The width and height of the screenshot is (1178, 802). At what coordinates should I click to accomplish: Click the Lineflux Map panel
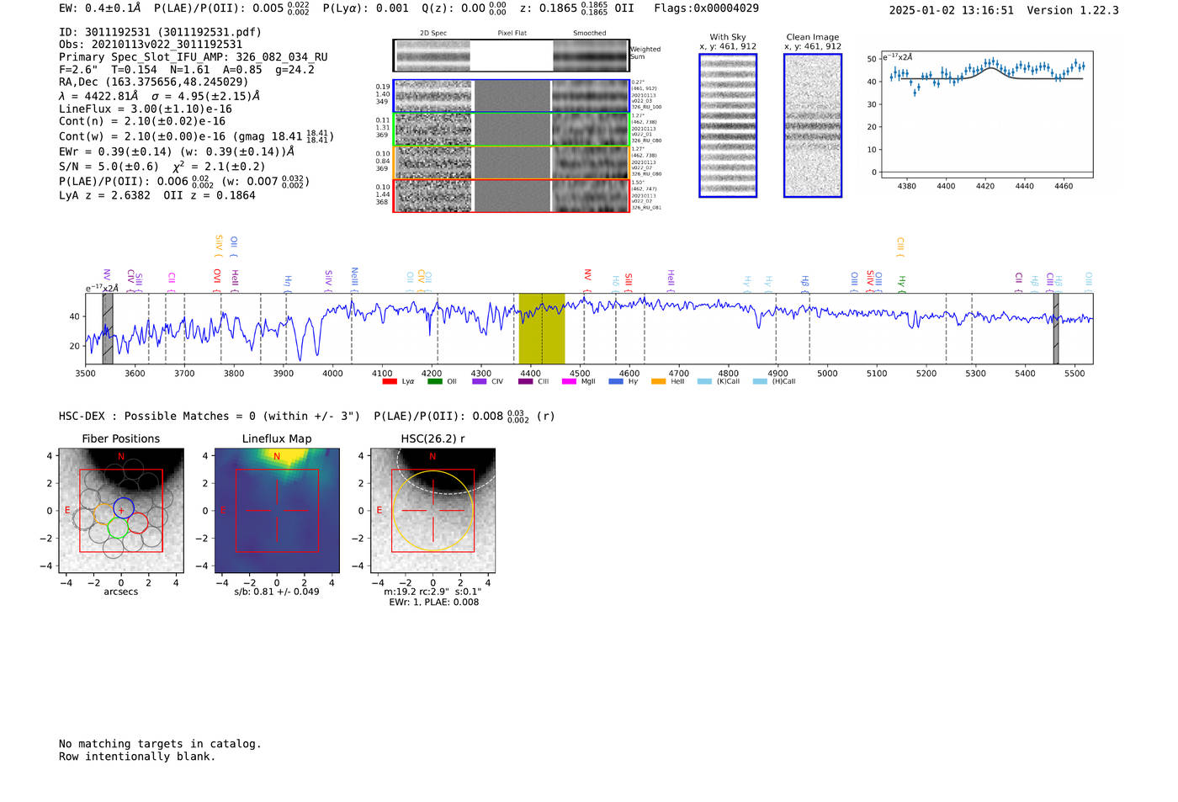click(277, 511)
